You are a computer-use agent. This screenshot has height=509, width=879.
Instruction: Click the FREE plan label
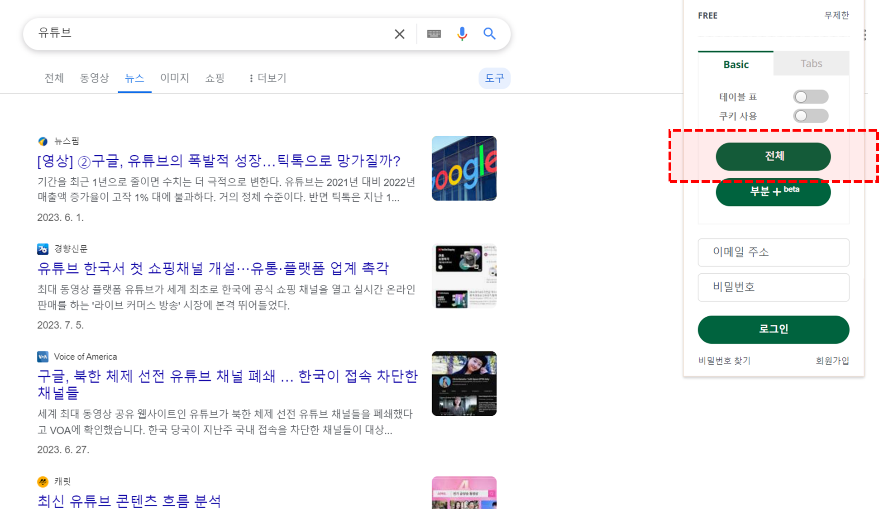point(707,15)
